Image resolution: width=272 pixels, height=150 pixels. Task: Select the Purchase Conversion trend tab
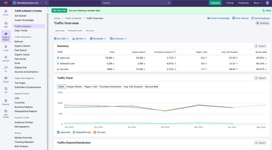(110, 87)
